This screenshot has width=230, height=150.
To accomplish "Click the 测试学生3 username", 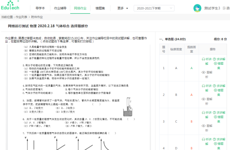I will (x=212, y=8).
